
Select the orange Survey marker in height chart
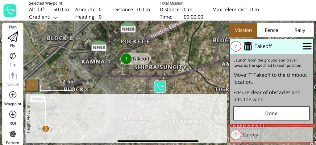coord(46,129)
